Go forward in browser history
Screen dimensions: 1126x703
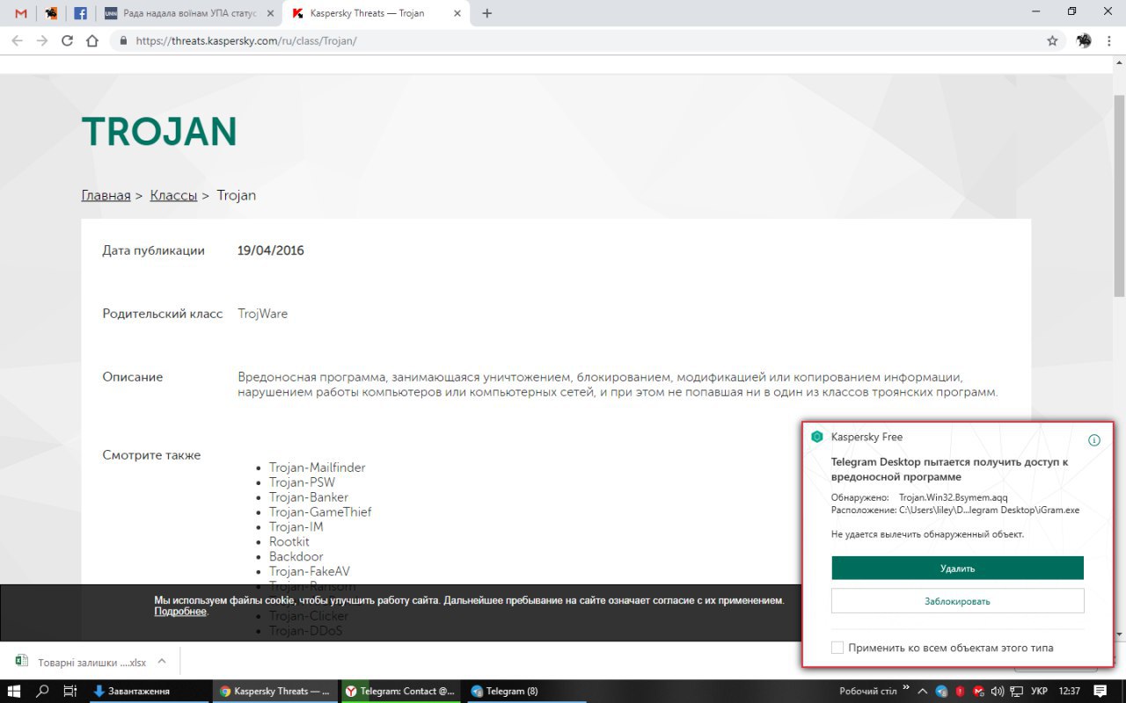coord(41,40)
